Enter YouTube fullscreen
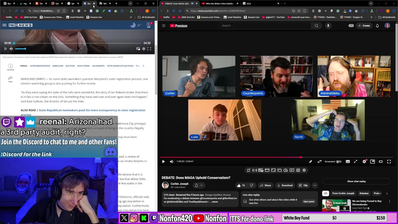 tap(389, 161)
